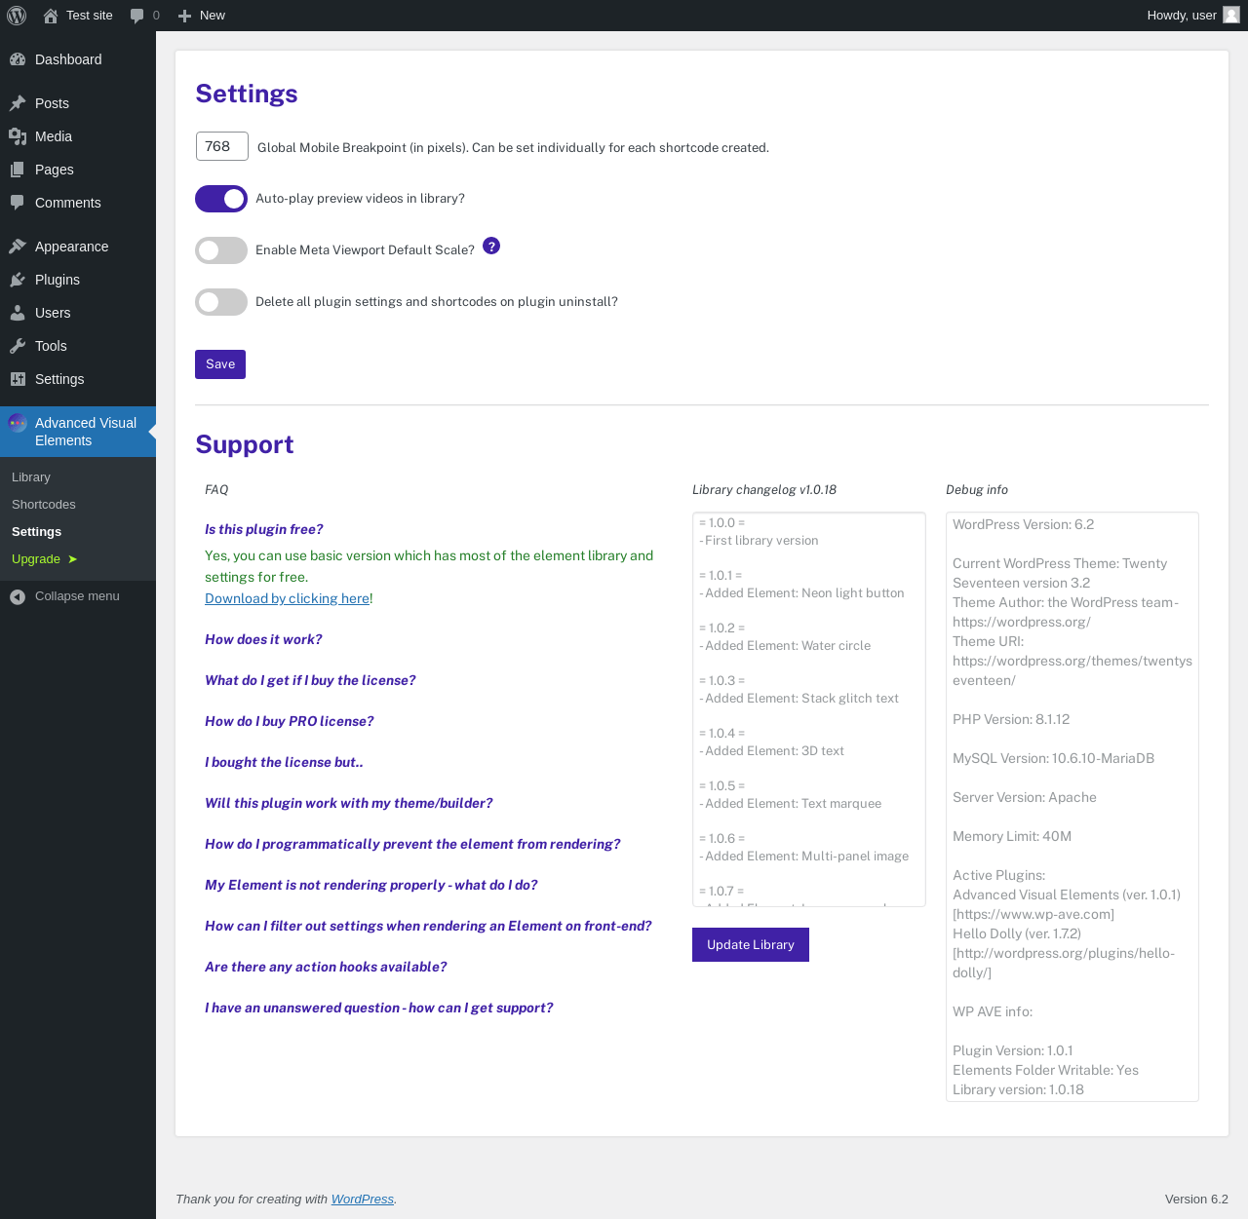
Task: Click the mobile breakpoint input field
Action: coord(222,146)
